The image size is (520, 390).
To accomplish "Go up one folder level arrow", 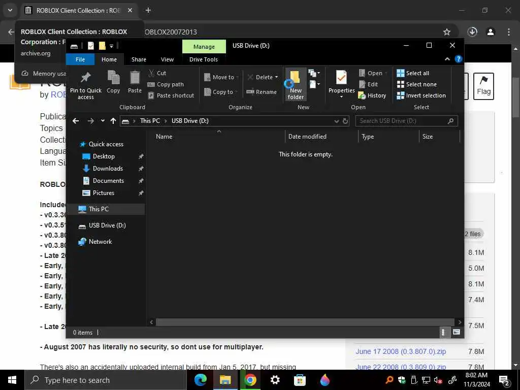I will 113,121.
